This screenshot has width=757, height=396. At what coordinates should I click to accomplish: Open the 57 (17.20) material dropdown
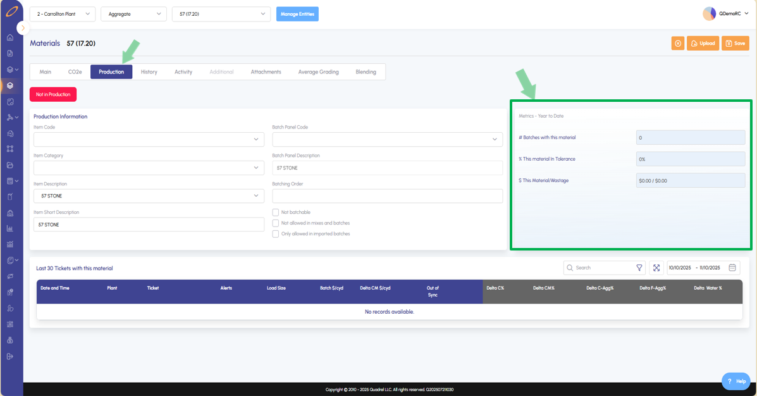pos(221,14)
